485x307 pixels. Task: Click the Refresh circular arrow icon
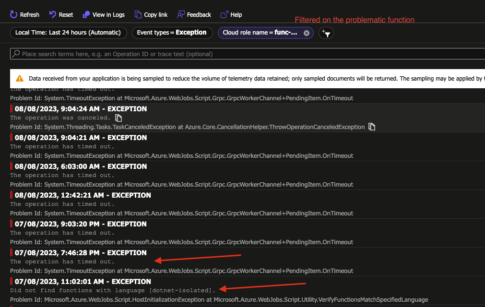pos(13,14)
